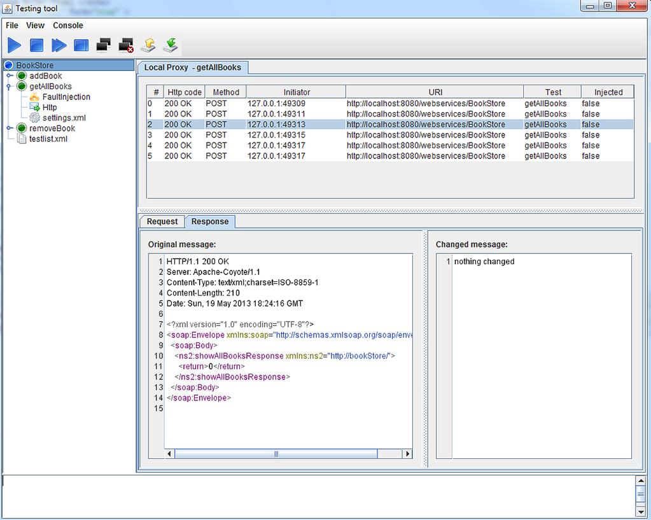Click the double-arrow Run all icon
The height and width of the screenshot is (520, 651).
59,45
